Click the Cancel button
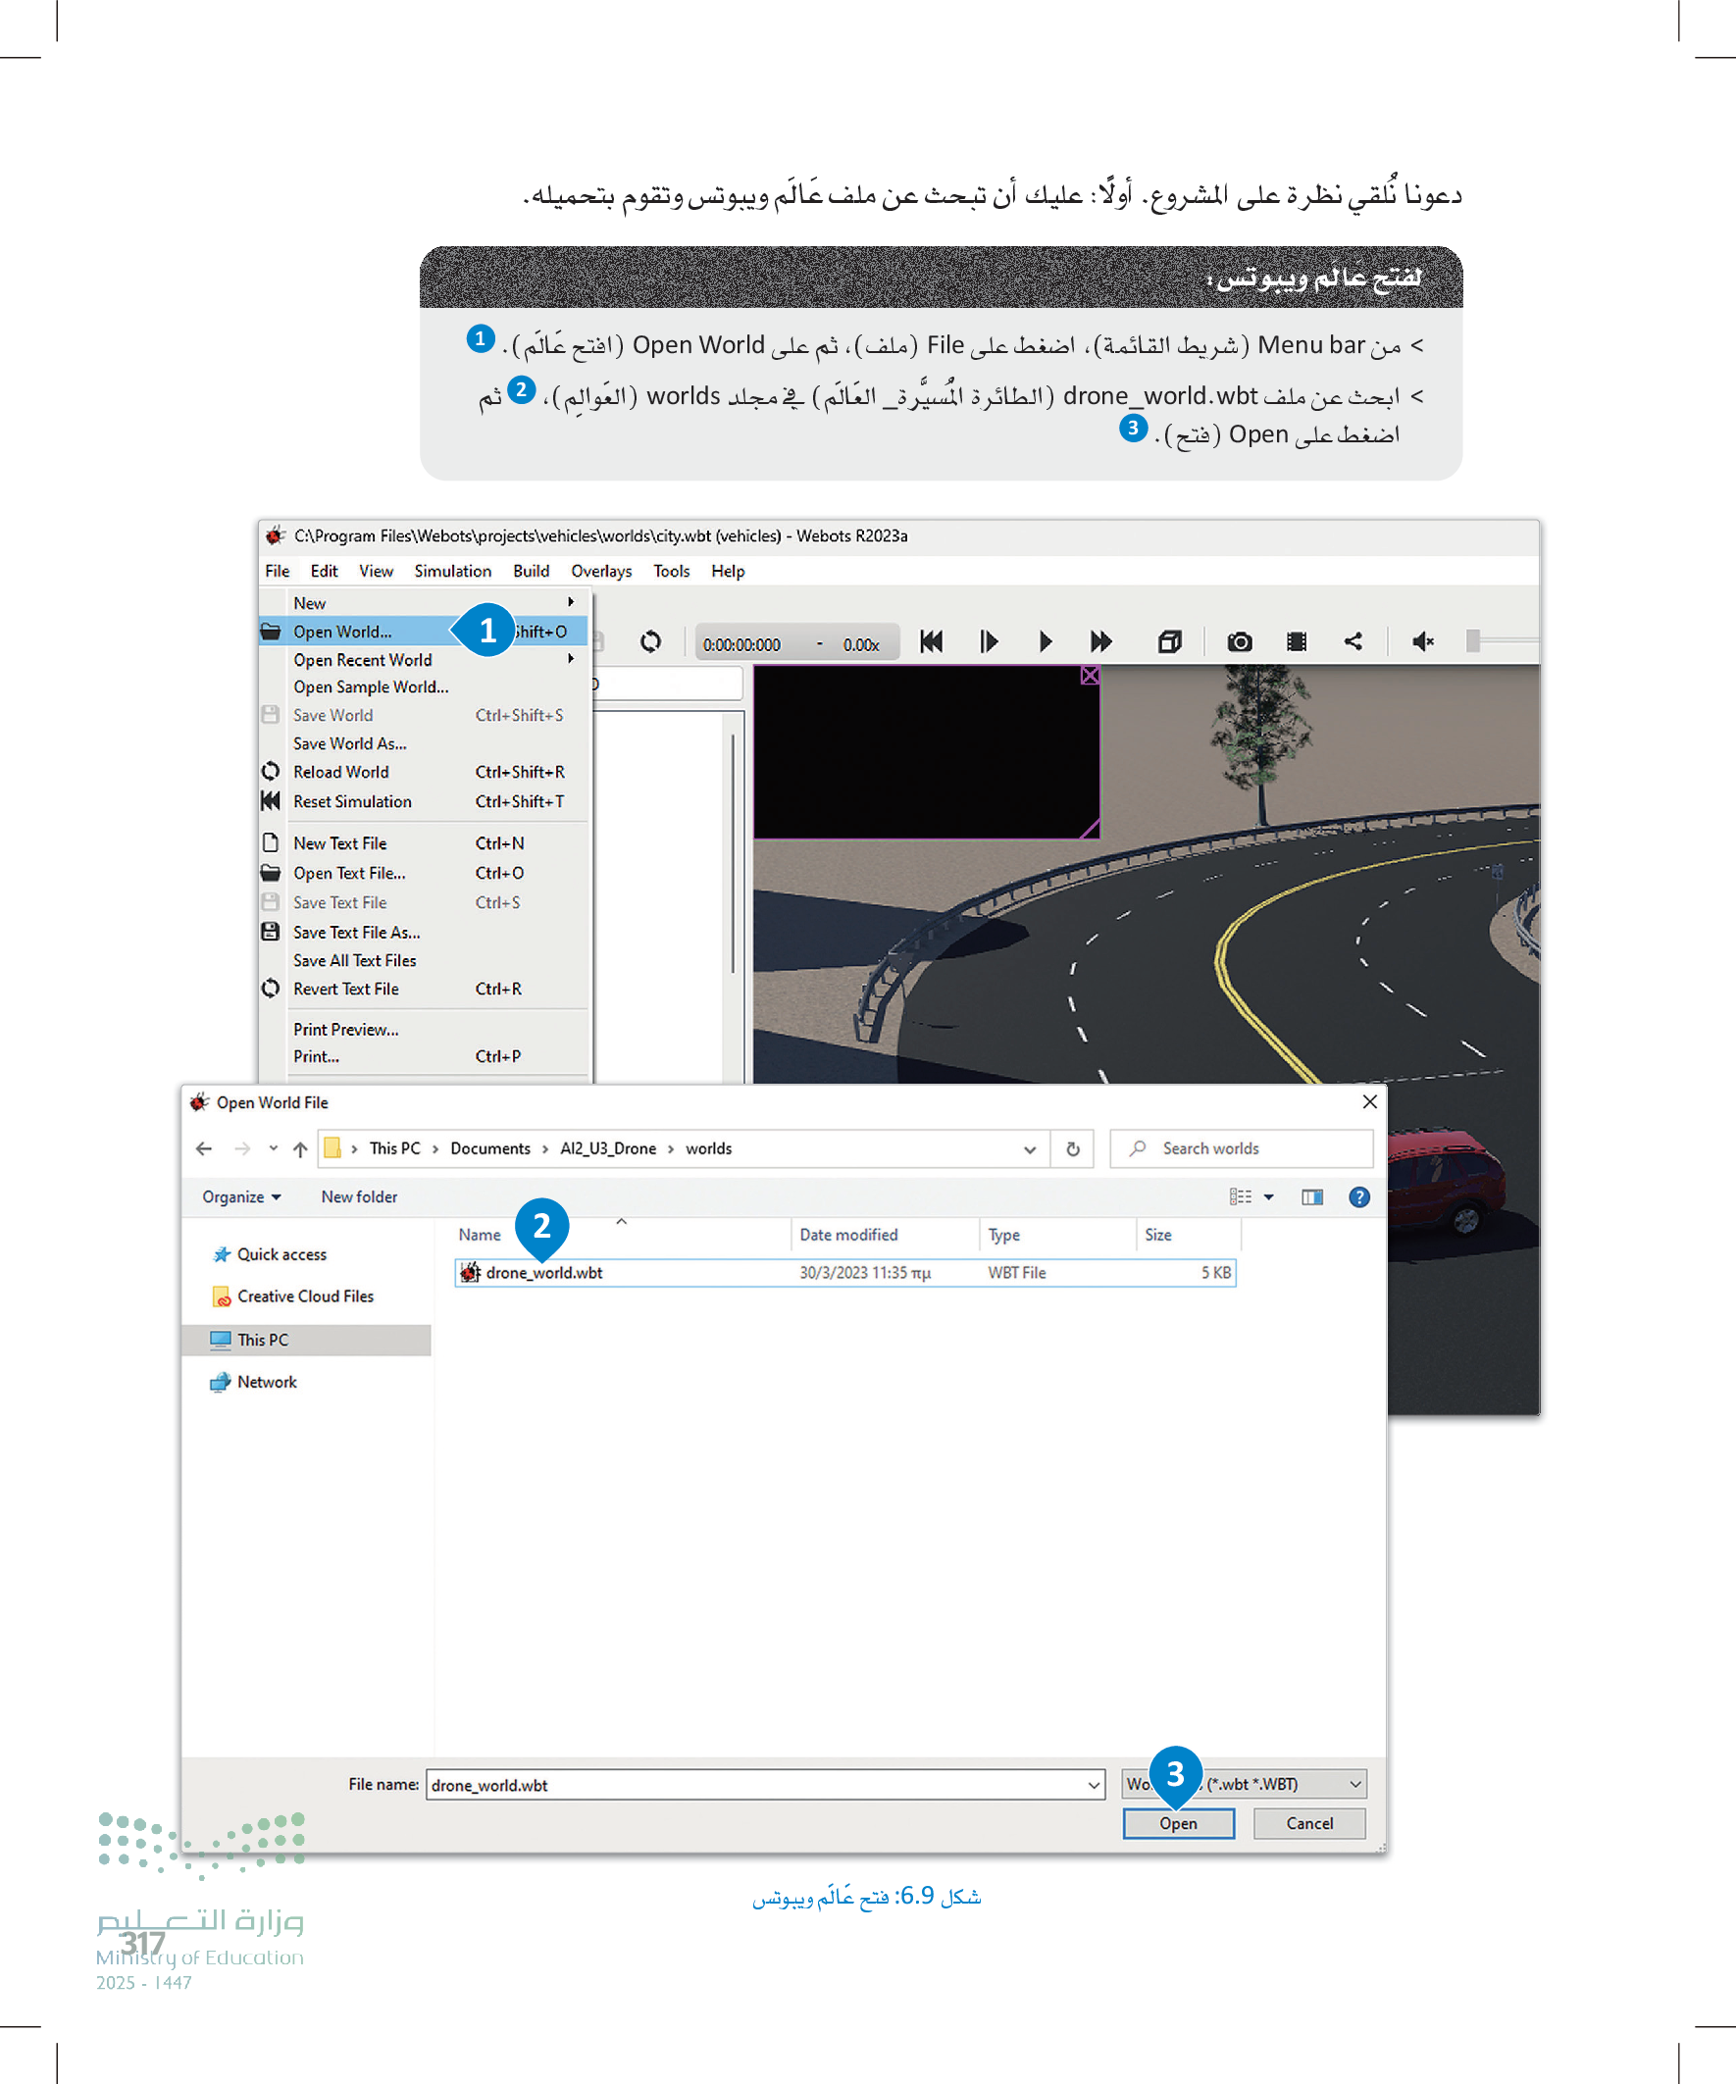This screenshot has width=1736, height=2084. (x=1308, y=1823)
